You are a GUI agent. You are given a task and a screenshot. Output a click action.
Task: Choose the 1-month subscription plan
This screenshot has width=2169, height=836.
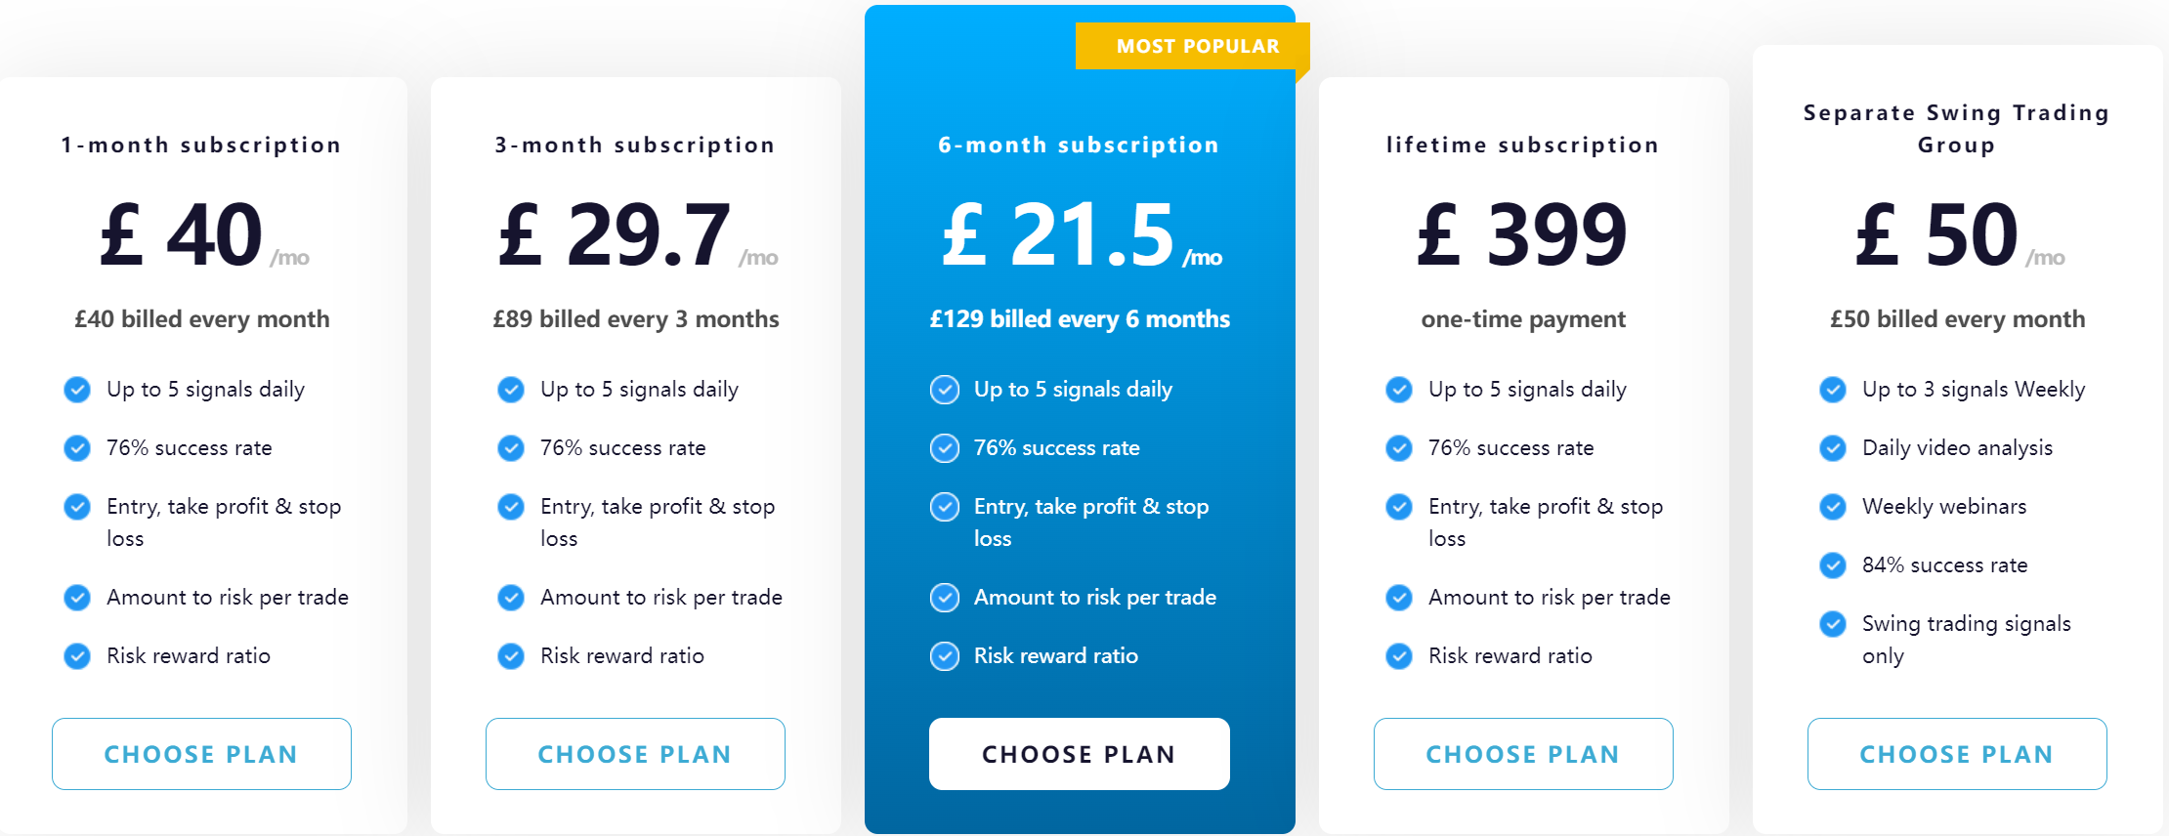coord(201,754)
